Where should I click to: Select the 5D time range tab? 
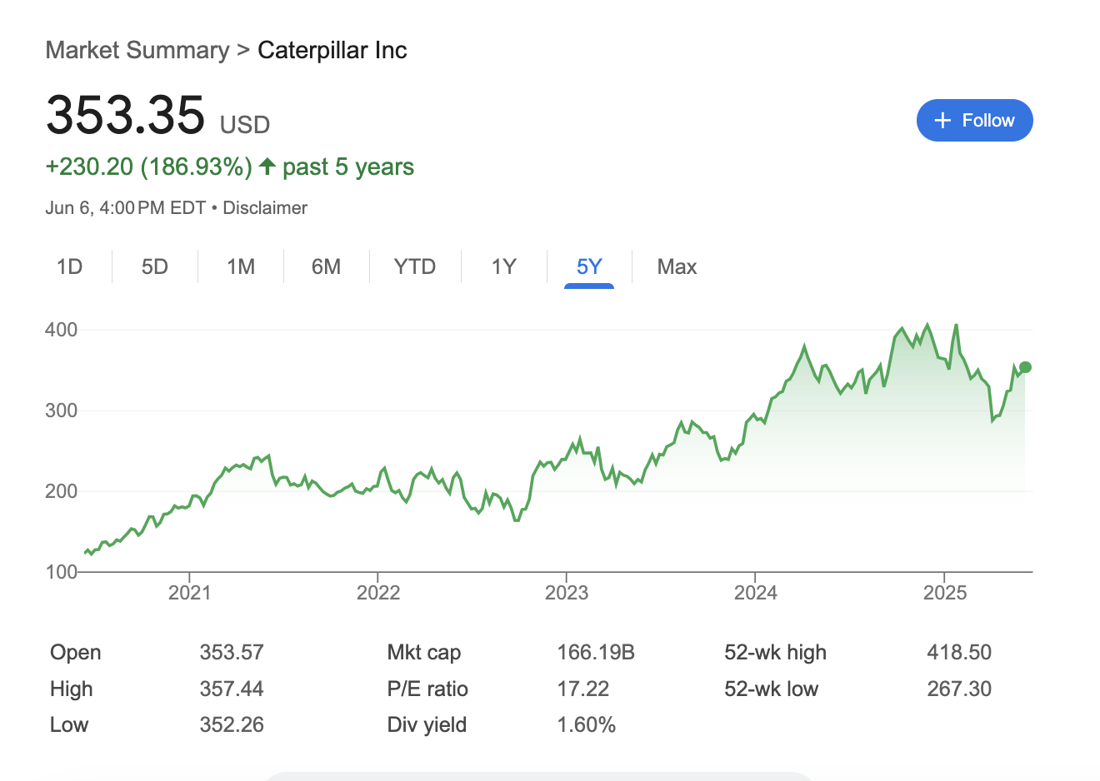155,266
